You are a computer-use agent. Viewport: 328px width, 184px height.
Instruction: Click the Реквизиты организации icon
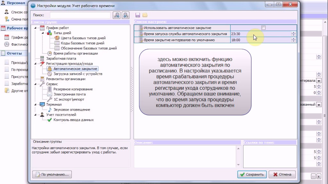coord(42,79)
